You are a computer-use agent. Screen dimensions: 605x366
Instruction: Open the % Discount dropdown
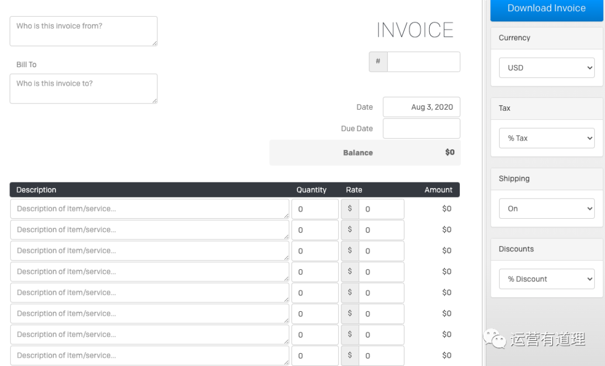(546, 279)
